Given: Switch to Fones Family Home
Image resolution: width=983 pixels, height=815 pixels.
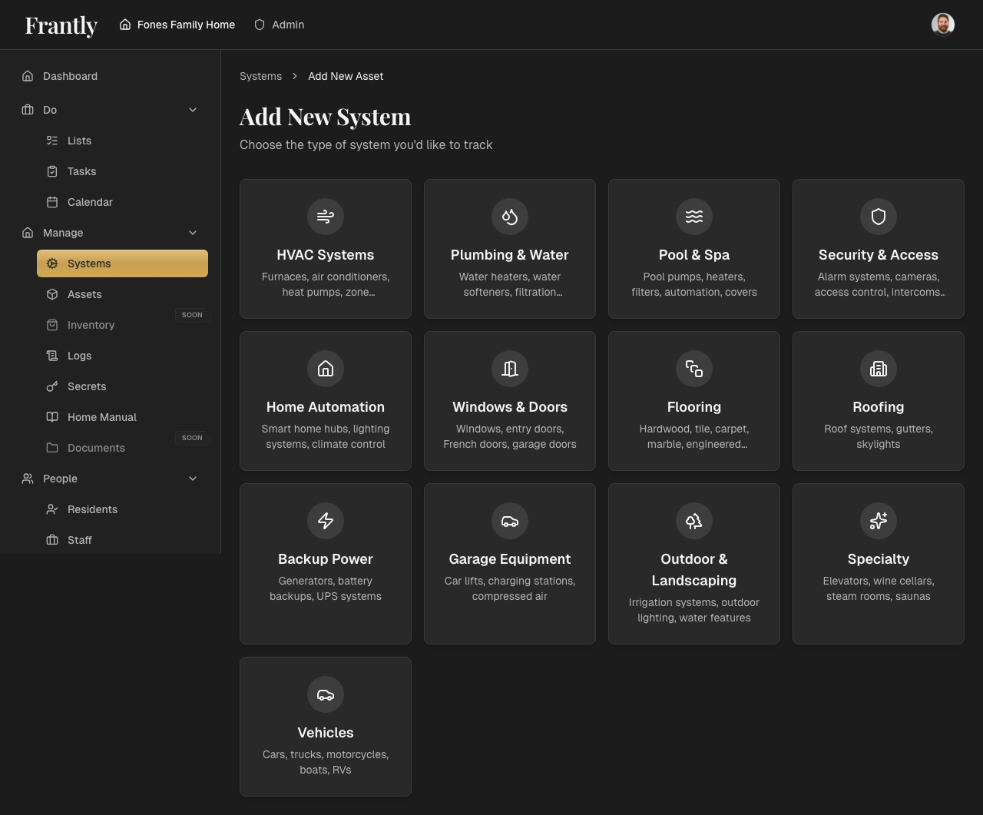Looking at the screenshot, I should click(177, 24).
